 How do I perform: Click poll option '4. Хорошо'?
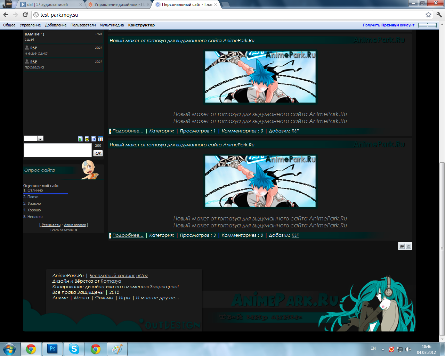[32, 210]
